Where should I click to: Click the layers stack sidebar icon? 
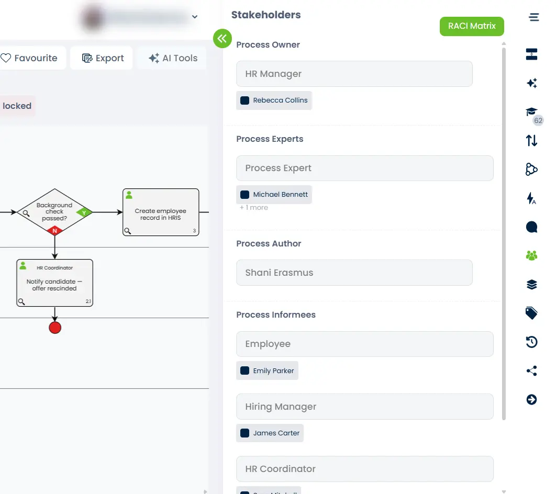531,285
